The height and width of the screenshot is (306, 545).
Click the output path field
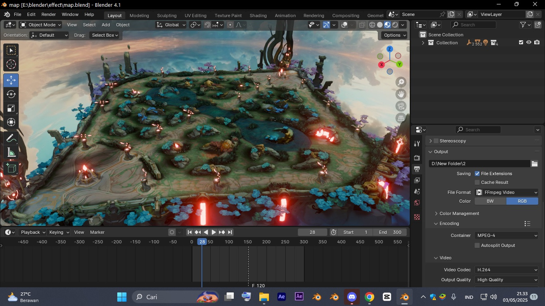tap(479, 164)
